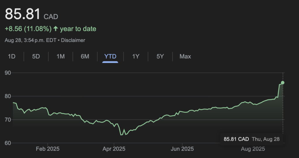
Task: Click the Jun 2025 axis label
Action: [182, 149]
